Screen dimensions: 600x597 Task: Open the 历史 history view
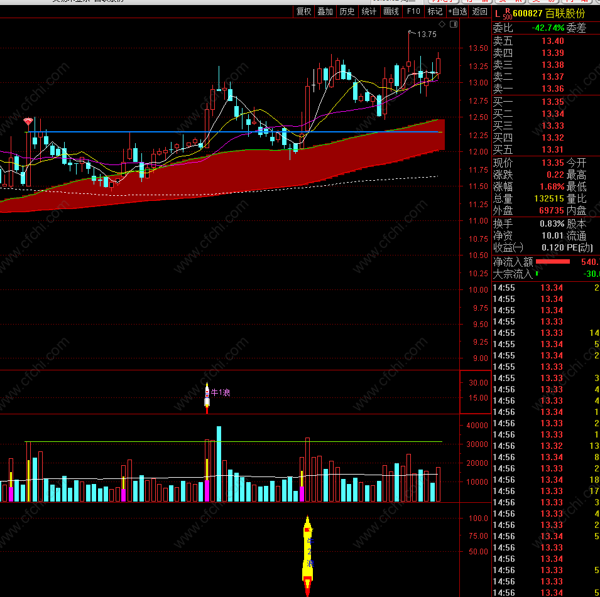pos(347,11)
